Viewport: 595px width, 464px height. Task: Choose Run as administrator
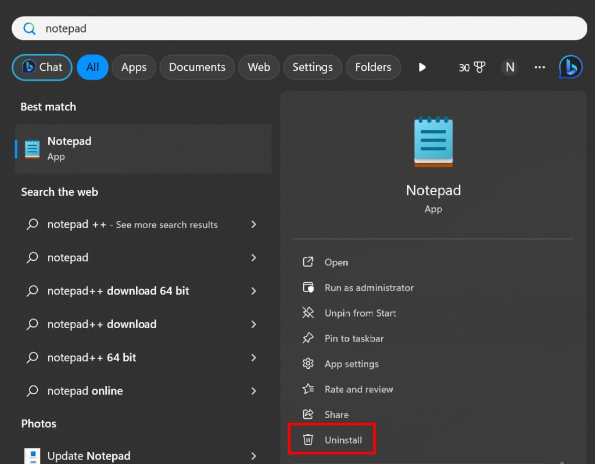click(369, 287)
